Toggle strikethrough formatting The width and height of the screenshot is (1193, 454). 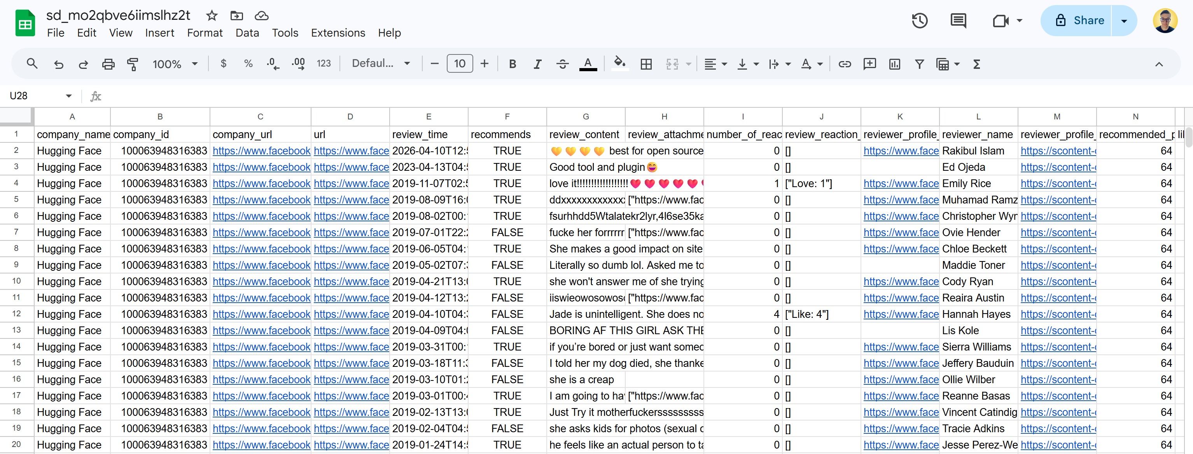tap(562, 64)
